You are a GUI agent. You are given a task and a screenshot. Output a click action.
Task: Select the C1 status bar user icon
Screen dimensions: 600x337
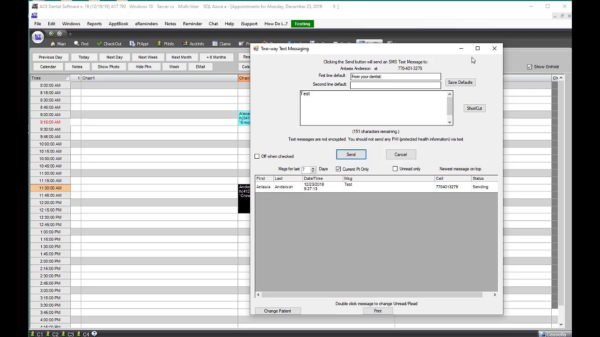tap(37, 334)
